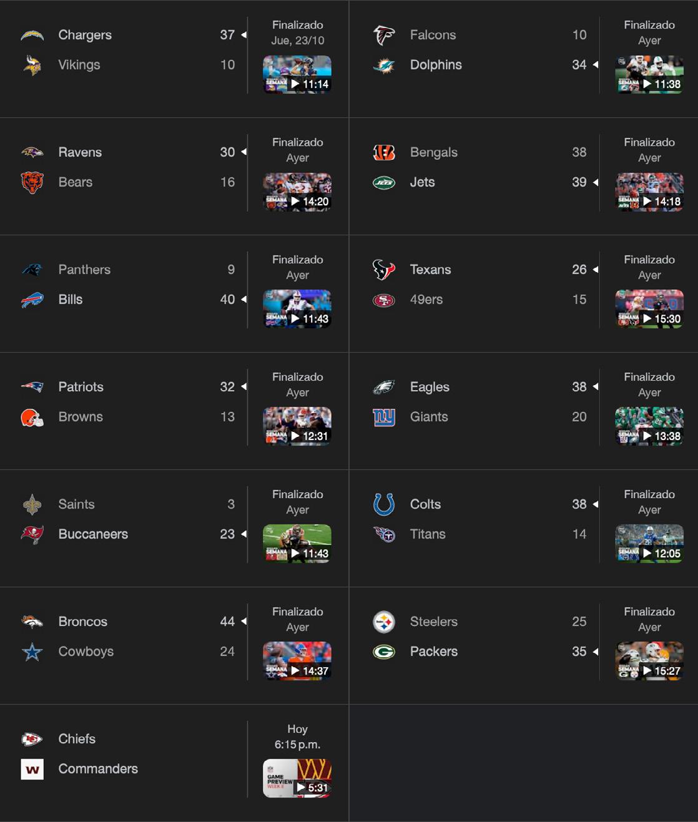Click the Colts horseshoe logo
This screenshot has height=822, width=698.
383,504
